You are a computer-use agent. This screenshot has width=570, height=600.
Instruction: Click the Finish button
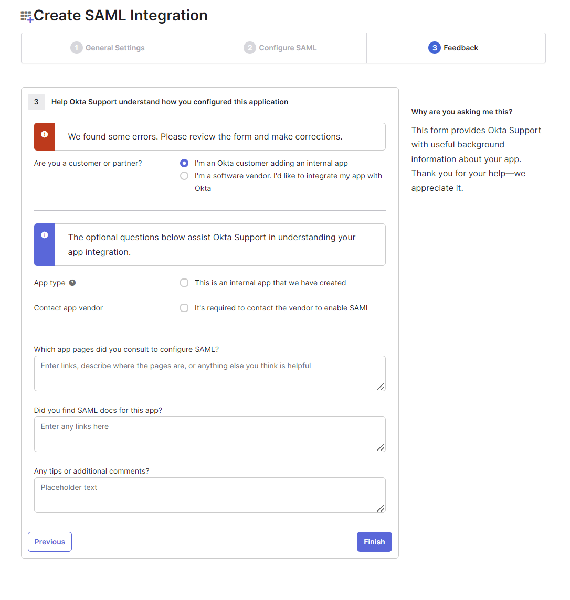pyautogui.click(x=374, y=542)
